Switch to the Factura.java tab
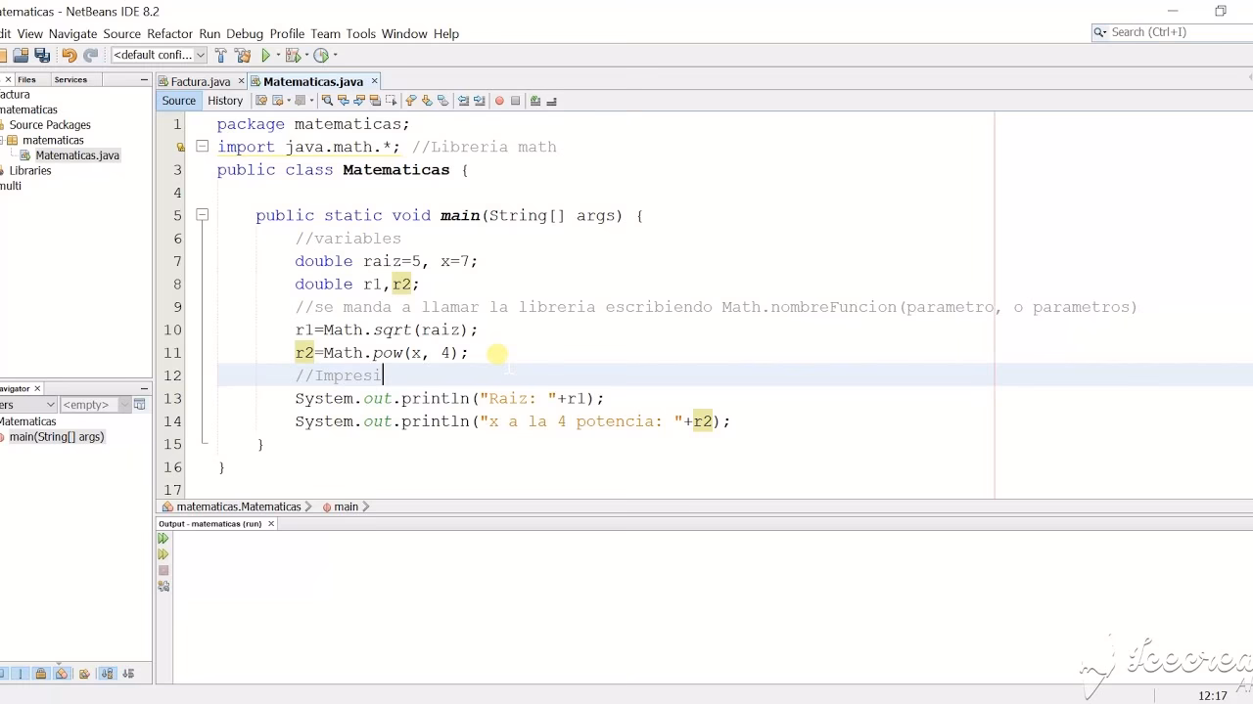Screen dimensions: 1253x704 200,81
